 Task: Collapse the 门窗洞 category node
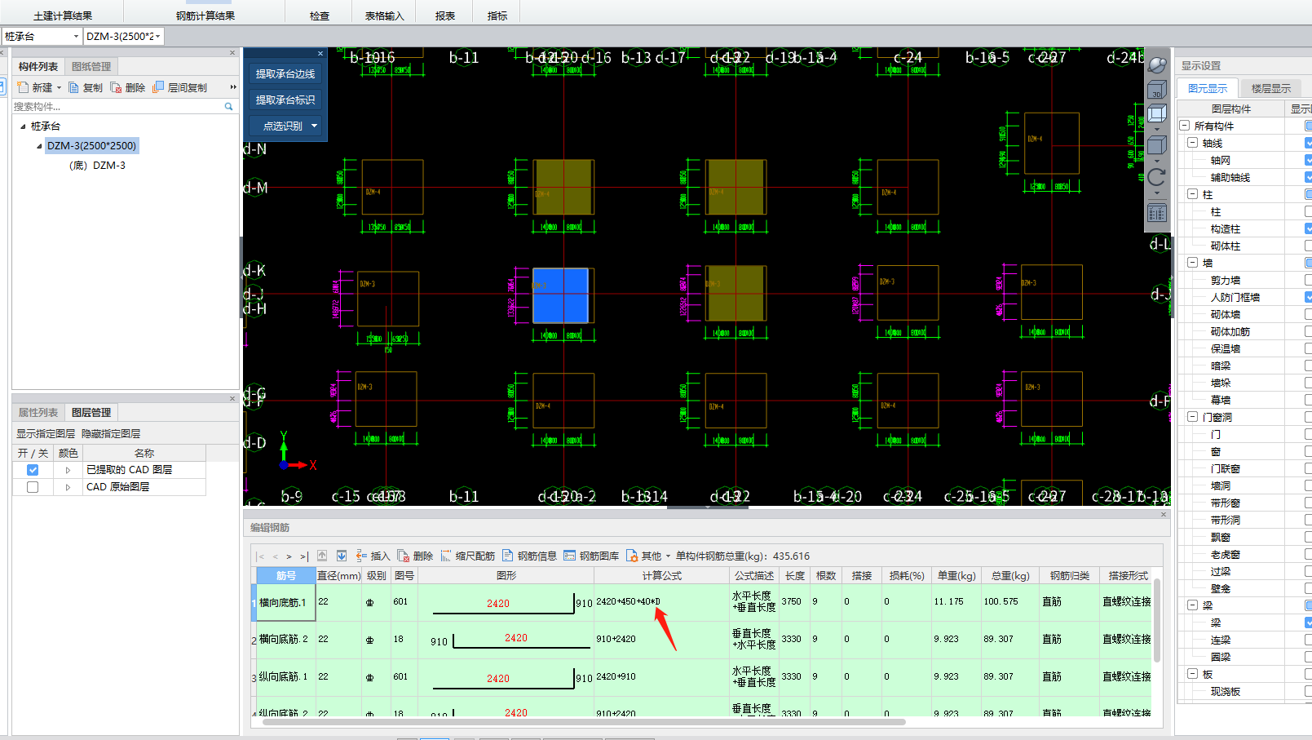[x=1193, y=417]
